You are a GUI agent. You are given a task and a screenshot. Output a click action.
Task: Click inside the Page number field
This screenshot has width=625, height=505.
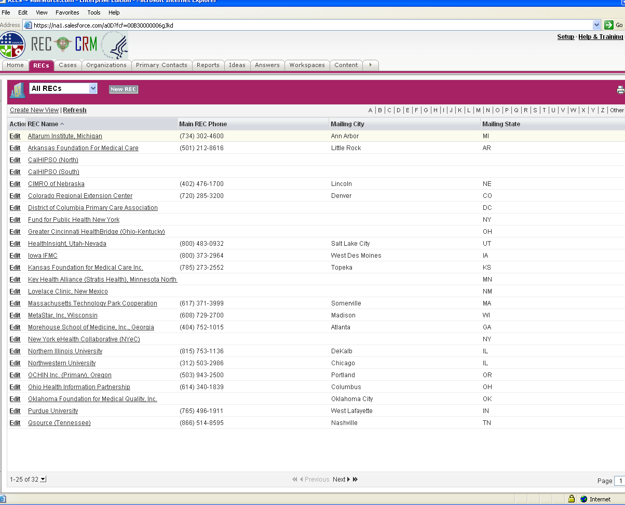[619, 481]
